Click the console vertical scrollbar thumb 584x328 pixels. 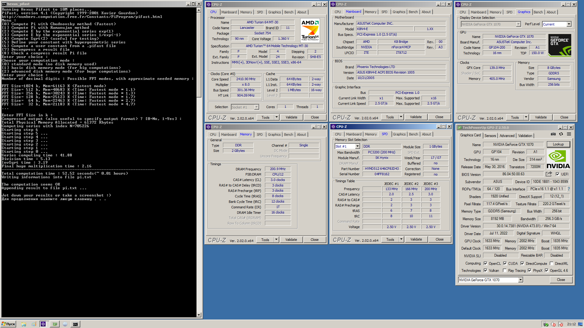point(199,55)
